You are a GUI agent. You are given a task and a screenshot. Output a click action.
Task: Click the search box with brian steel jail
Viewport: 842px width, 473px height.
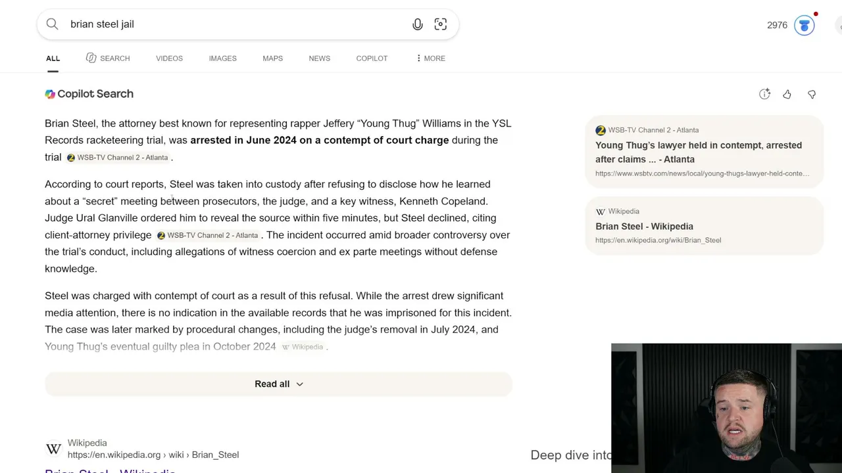pyautogui.click(x=237, y=24)
